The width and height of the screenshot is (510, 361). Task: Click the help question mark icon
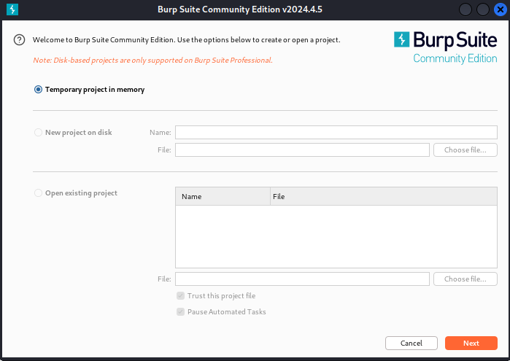[x=20, y=39]
